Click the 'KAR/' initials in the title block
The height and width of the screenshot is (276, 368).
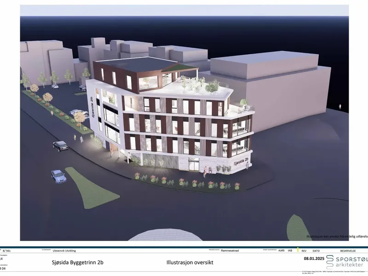[x=282, y=251]
